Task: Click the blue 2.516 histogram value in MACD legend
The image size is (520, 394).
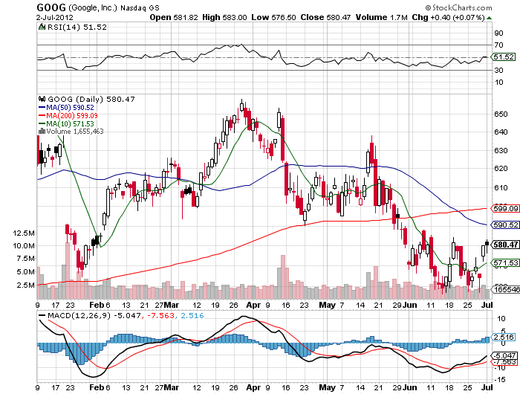Action: tap(192, 315)
